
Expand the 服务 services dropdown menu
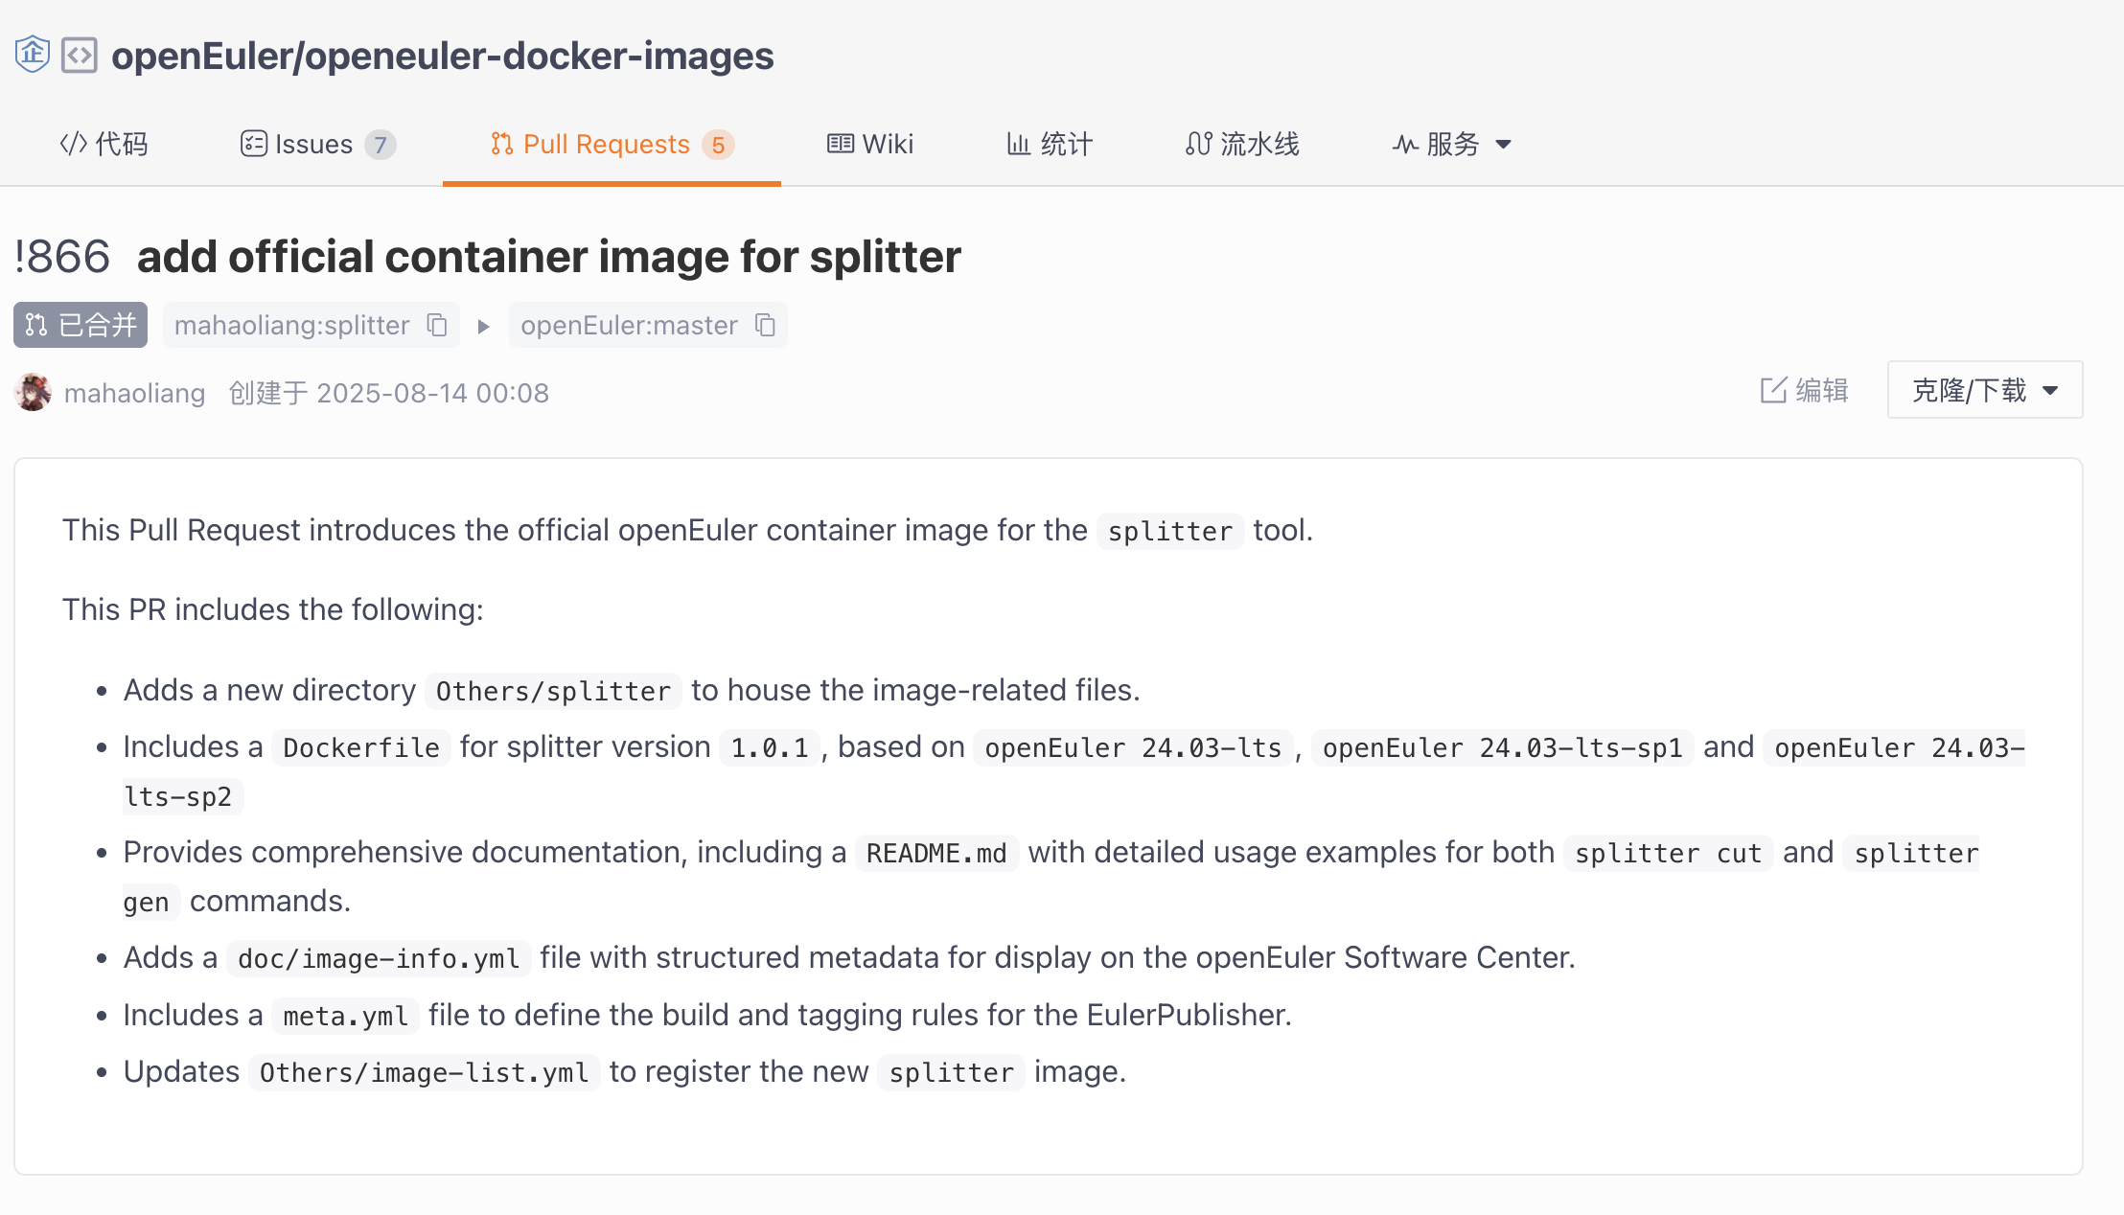1451,145
